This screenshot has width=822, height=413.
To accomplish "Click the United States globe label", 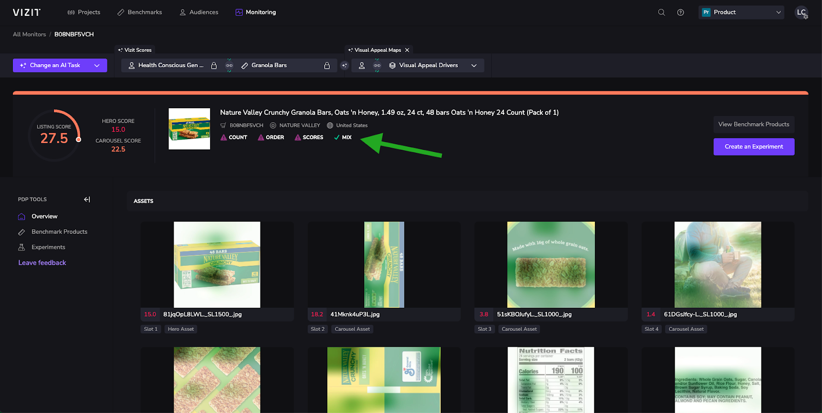I will point(347,125).
